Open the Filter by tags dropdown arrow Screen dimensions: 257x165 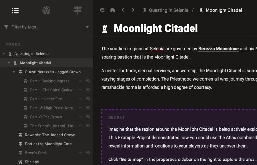point(87,27)
